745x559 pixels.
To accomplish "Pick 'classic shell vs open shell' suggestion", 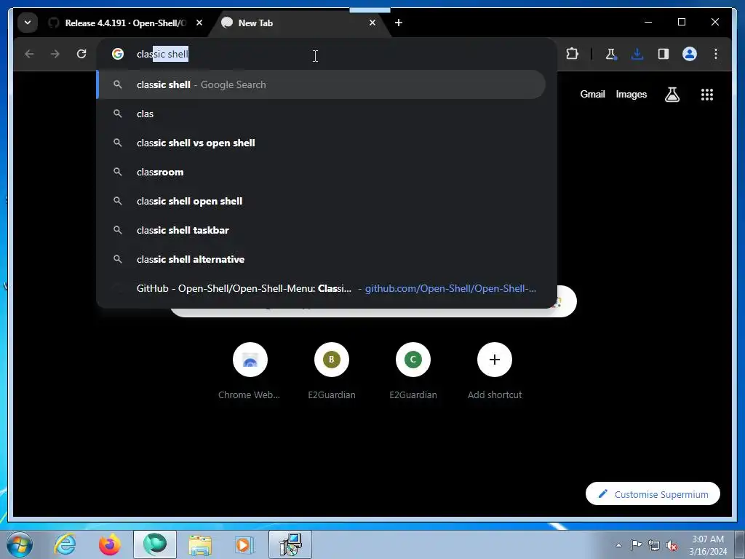I will [x=321, y=143].
